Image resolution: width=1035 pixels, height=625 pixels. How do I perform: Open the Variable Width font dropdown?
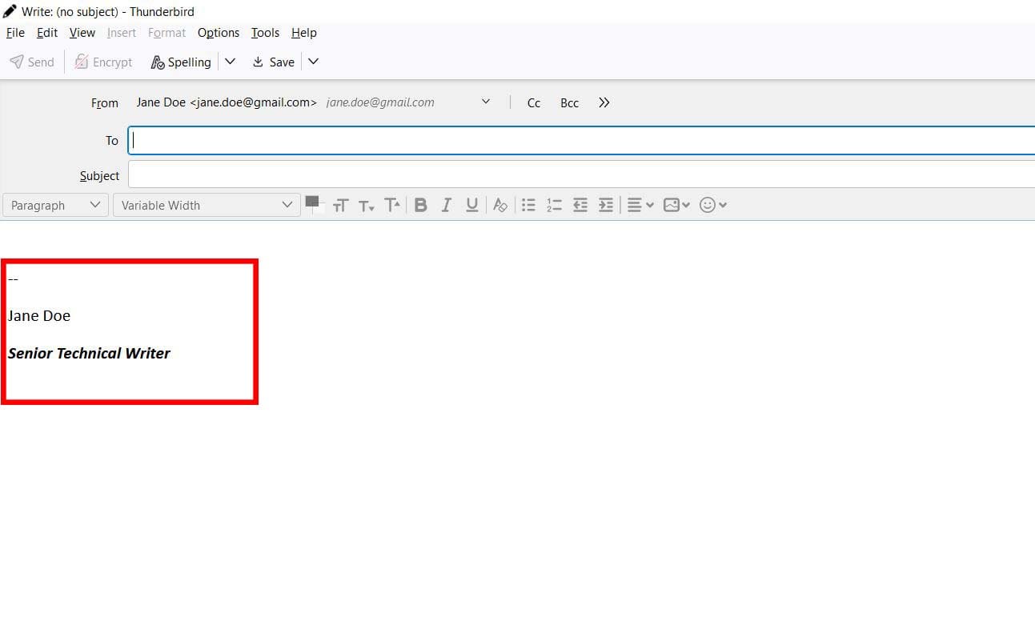pos(207,205)
